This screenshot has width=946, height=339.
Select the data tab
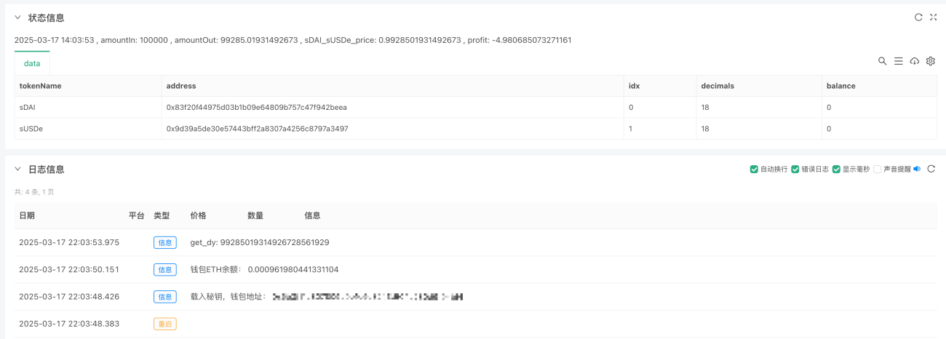32,63
